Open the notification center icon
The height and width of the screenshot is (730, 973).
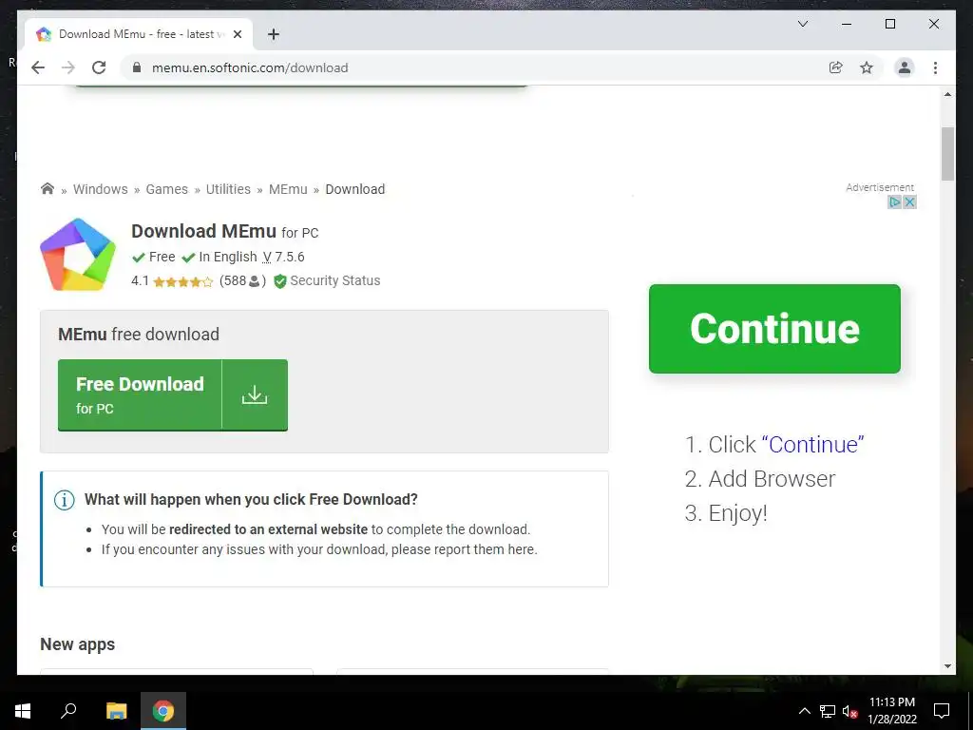point(942,711)
